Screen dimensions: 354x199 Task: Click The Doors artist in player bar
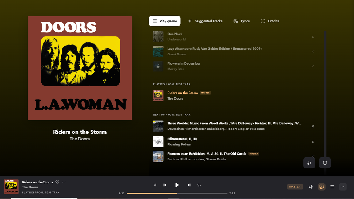(x=30, y=187)
